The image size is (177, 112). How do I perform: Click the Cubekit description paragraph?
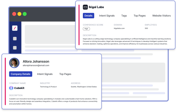click(53, 101)
